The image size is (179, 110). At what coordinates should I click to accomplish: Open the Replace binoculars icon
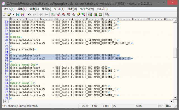68,15
